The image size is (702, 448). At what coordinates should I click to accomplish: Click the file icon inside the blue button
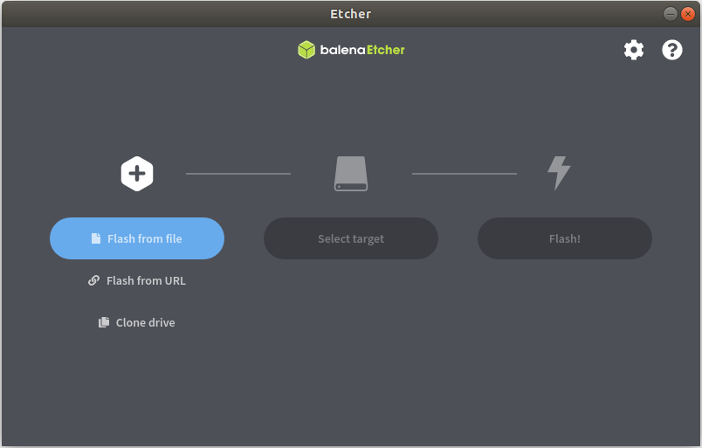tap(96, 238)
